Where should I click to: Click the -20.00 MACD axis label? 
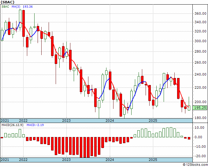point(199,156)
